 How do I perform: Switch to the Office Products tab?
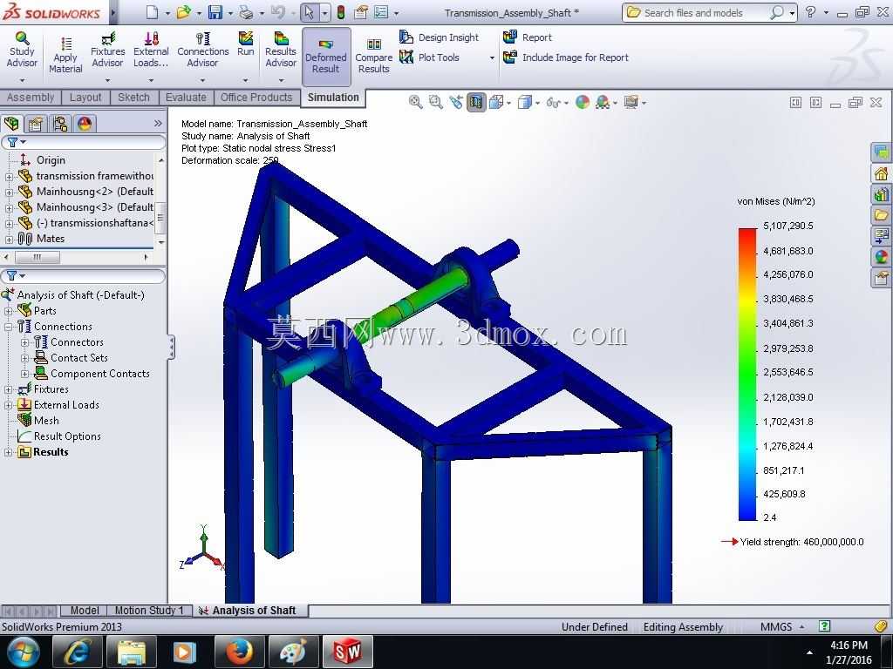[256, 98]
